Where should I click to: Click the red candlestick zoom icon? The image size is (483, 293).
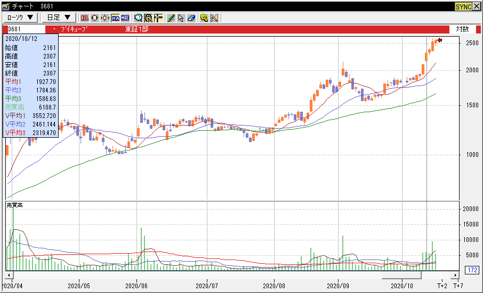94,18
